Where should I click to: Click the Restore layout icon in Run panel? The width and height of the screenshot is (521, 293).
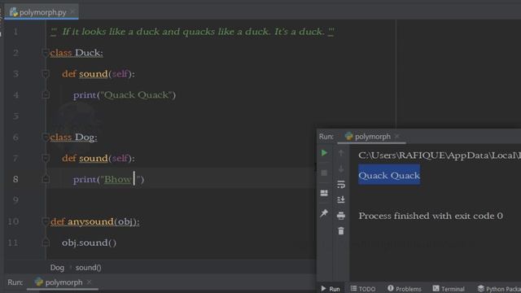pos(324,193)
